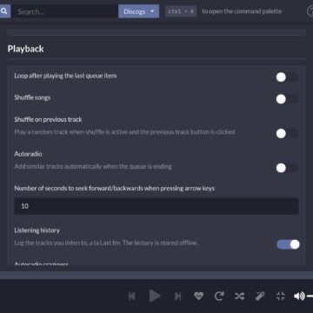Click the microphone lyrics icon

[x=260, y=296]
